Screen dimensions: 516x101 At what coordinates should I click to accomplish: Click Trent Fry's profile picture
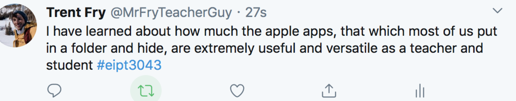click(18, 25)
